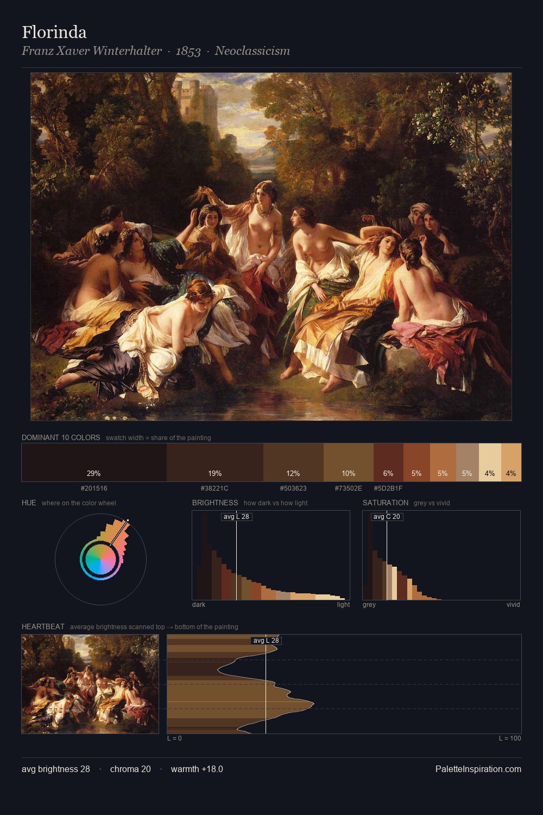Select the first 5% rust swatch after 6%
Screen dimensions: 543x815
tap(416, 462)
